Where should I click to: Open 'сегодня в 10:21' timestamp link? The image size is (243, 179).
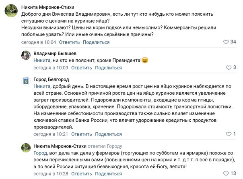click(51, 134)
